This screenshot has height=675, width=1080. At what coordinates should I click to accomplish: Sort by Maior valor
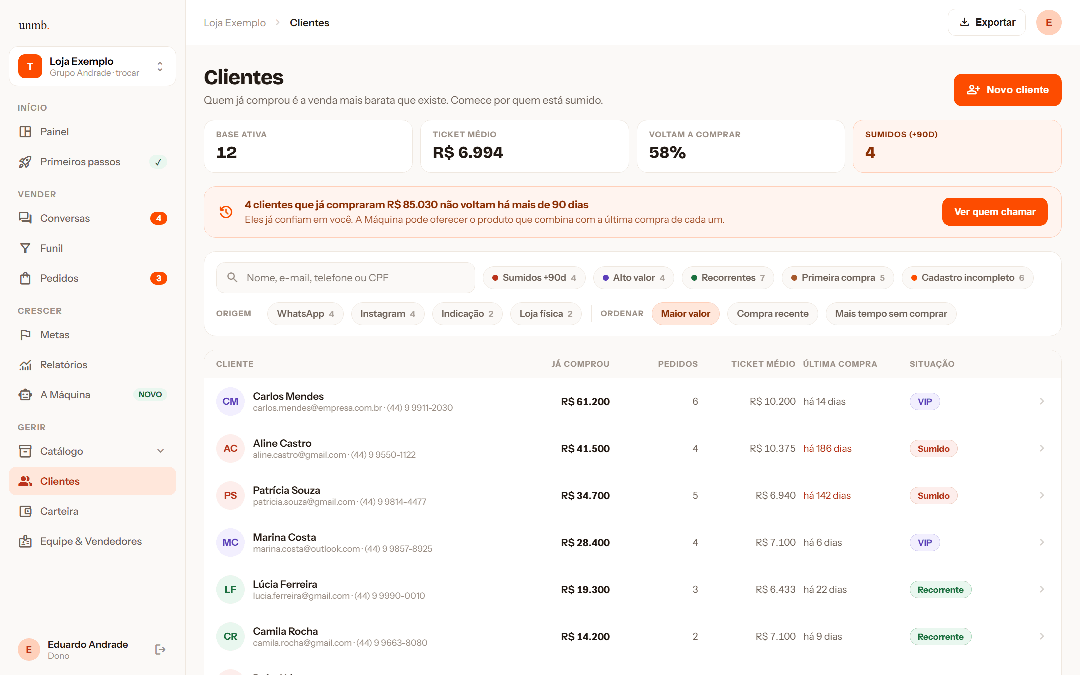tap(685, 314)
